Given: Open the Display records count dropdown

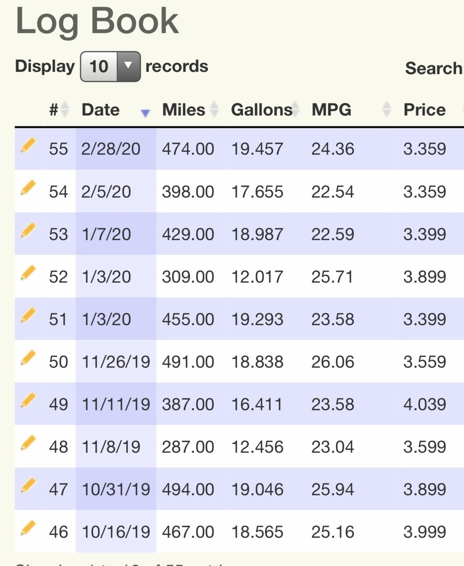Looking at the screenshot, I should 110,66.
